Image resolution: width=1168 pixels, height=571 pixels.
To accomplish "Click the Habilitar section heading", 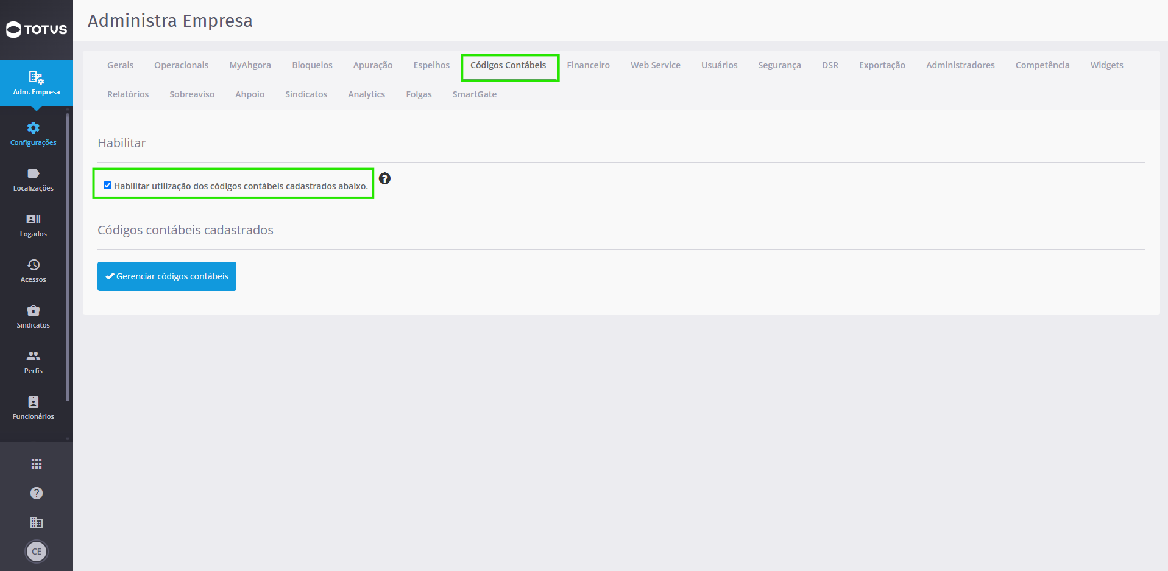I will tap(122, 143).
